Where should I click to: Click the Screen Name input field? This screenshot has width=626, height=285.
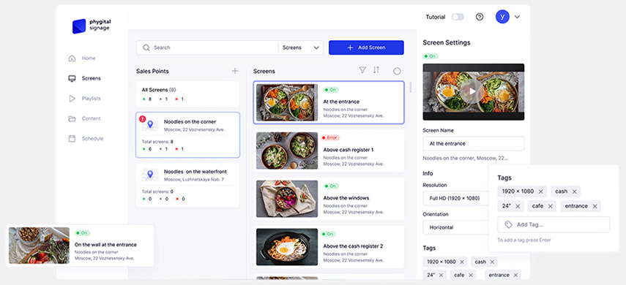tap(473, 143)
